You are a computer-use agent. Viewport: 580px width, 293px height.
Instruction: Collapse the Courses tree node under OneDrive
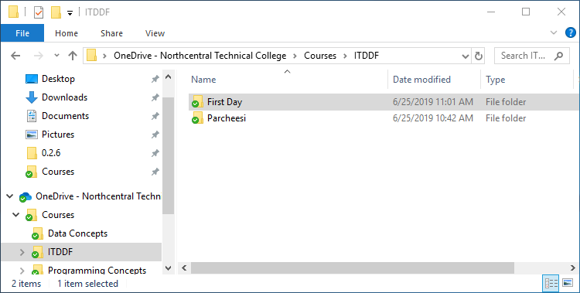(16, 215)
